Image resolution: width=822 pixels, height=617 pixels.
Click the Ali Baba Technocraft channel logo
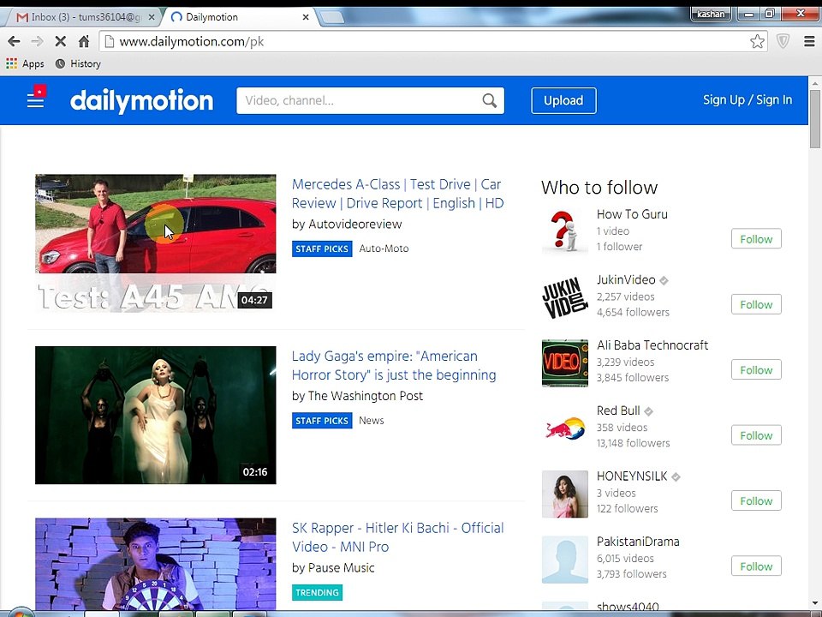(564, 363)
